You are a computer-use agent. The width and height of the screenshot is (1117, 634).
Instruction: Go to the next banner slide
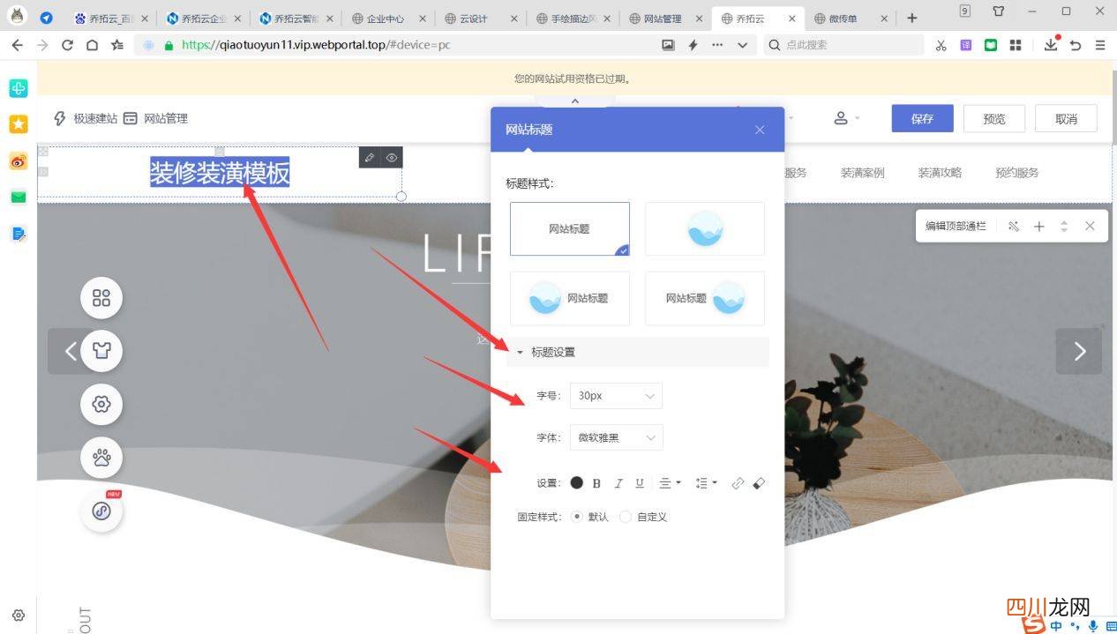tap(1079, 352)
